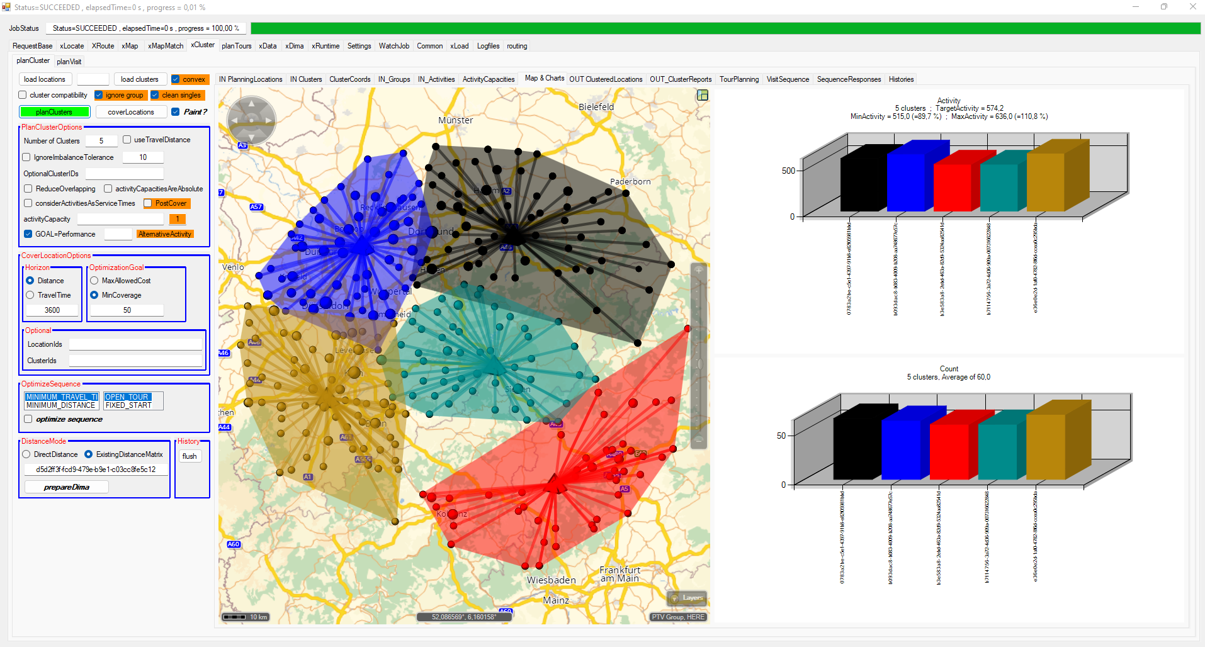Open the planTours tab
The width and height of the screenshot is (1205, 647).
236,46
